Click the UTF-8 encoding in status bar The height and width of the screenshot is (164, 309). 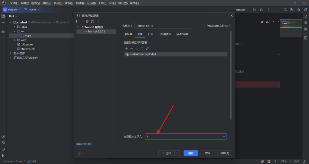(283, 161)
